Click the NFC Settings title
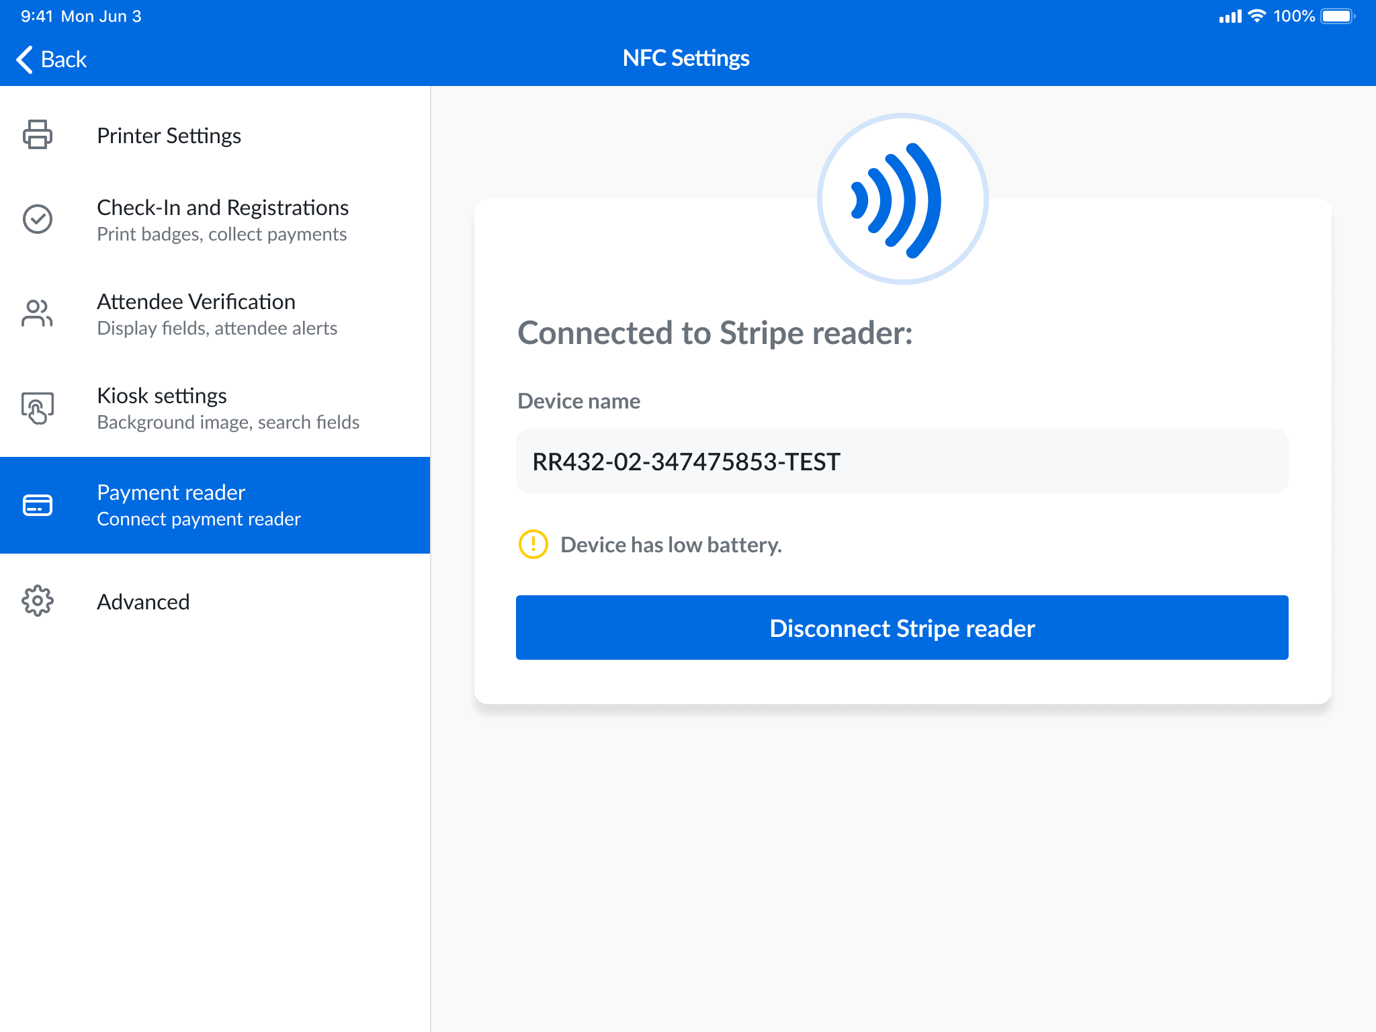1376x1032 pixels. click(686, 58)
